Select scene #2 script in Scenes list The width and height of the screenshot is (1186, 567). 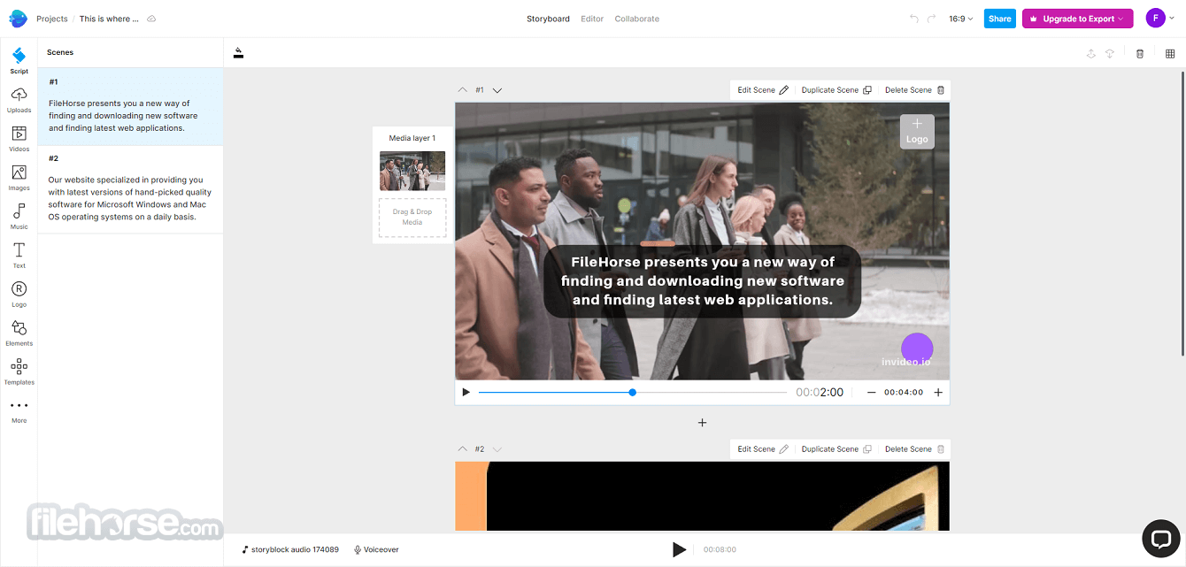[130, 189]
